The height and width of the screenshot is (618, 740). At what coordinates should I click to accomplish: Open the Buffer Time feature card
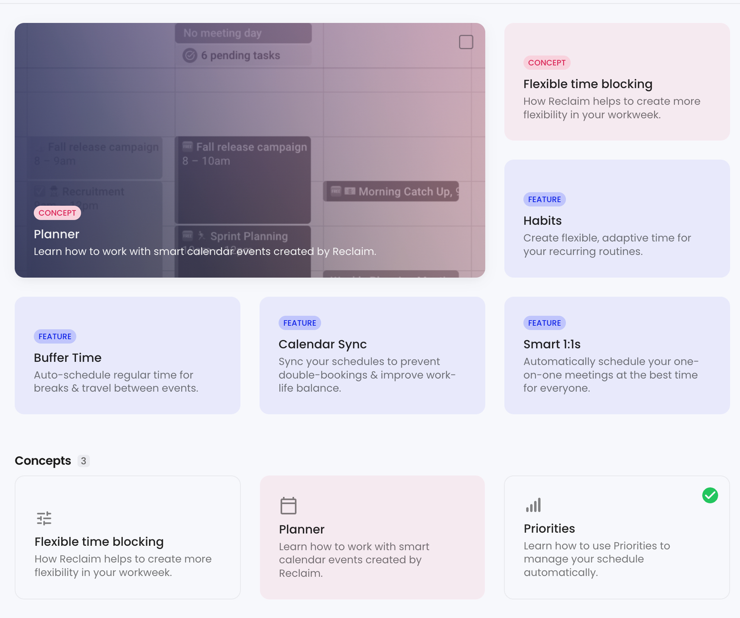[128, 355]
